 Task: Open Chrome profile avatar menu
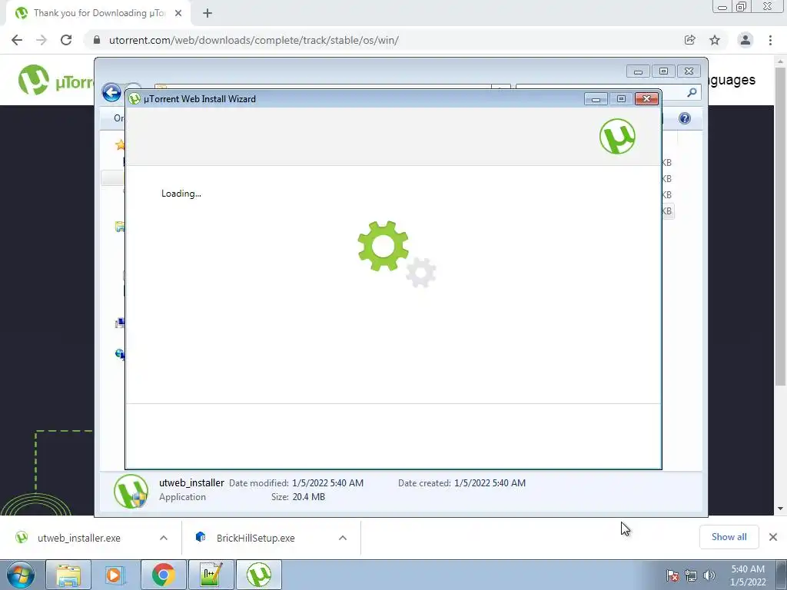point(745,40)
